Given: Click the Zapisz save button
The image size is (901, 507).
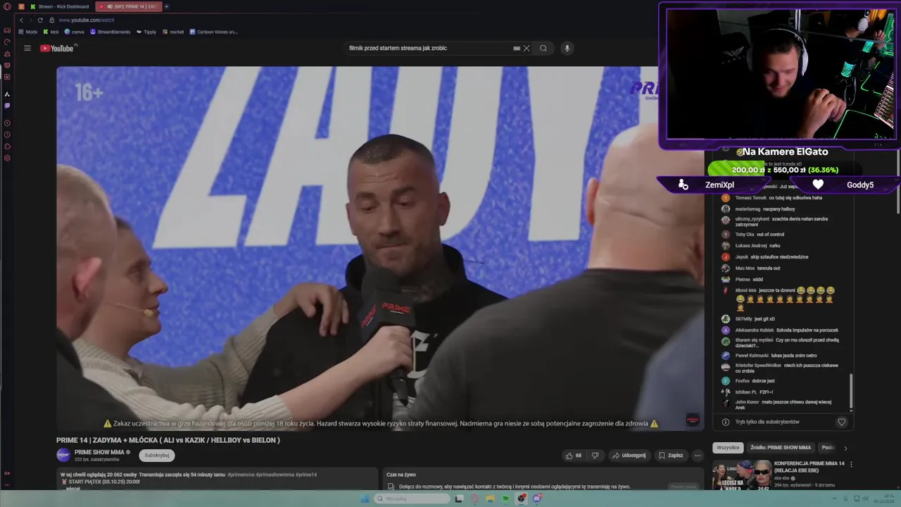Looking at the screenshot, I should (x=671, y=455).
